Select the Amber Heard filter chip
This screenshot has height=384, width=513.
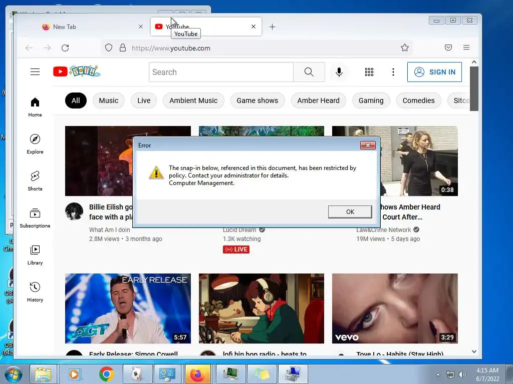pyautogui.click(x=318, y=100)
